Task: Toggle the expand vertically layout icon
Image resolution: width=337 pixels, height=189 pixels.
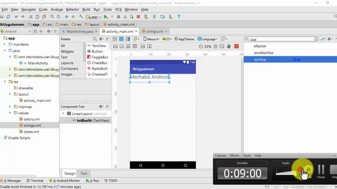Action: pyautogui.click(x=150, y=46)
